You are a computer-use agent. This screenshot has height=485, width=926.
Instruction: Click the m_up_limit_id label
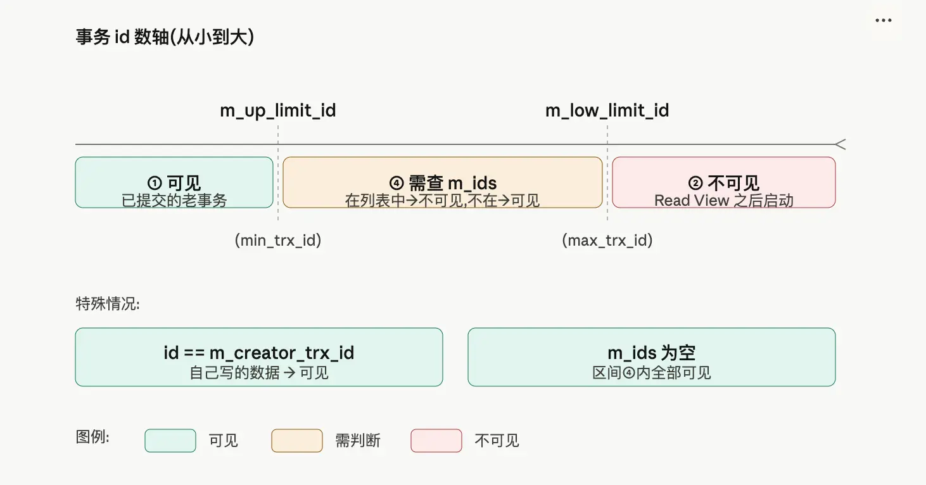pyautogui.click(x=278, y=111)
